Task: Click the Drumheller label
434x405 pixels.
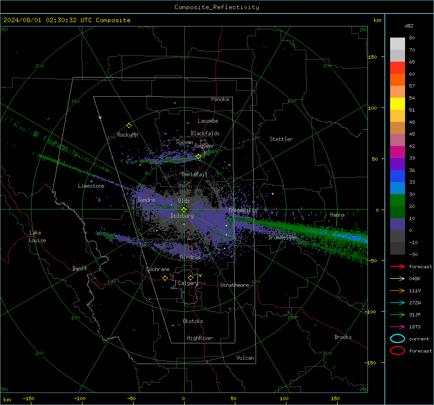Action: tap(283, 237)
